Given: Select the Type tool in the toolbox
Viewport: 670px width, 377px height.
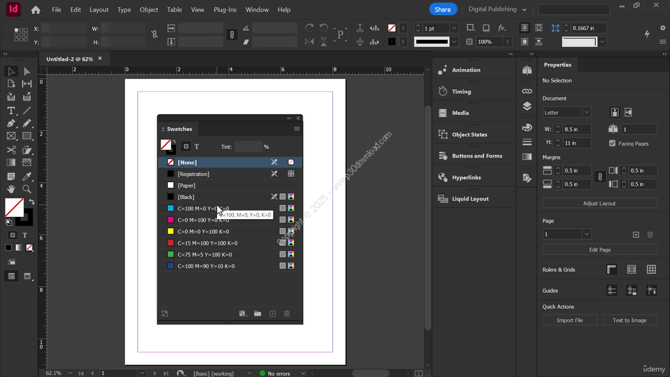Looking at the screenshot, I should (x=11, y=110).
